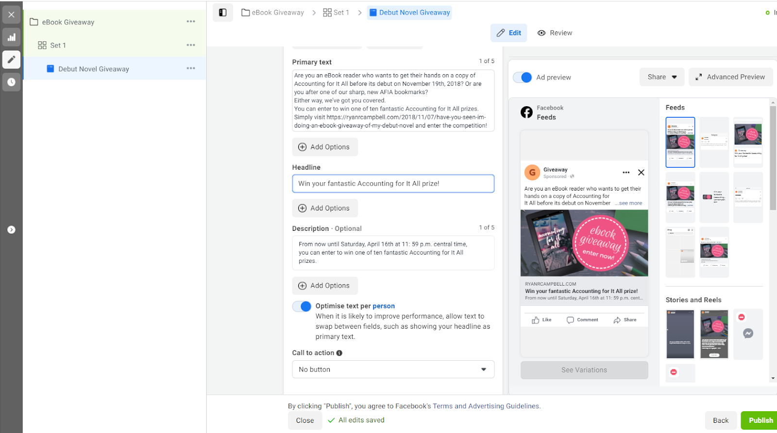The height and width of the screenshot is (433, 777).
Task: Select the second Stories and Reels thumbnail
Action: click(714, 334)
